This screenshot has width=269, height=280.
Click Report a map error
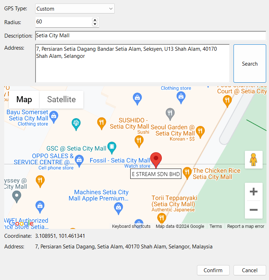tap(246, 226)
